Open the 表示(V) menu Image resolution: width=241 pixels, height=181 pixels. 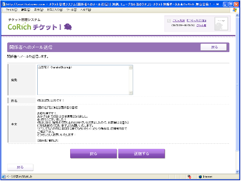[x=39, y=9]
